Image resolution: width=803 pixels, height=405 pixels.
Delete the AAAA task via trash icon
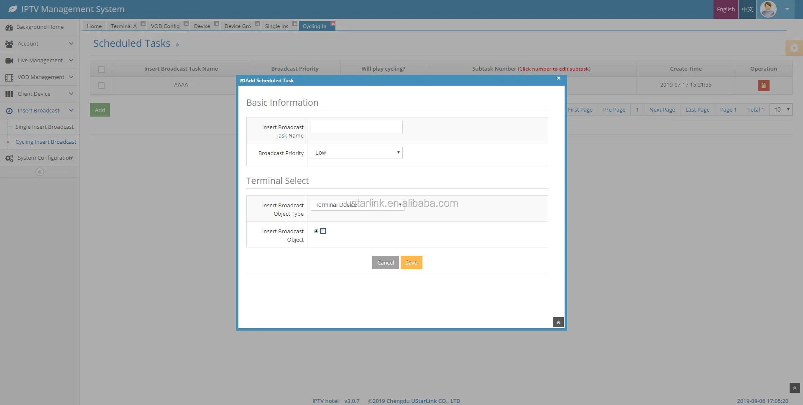763,85
